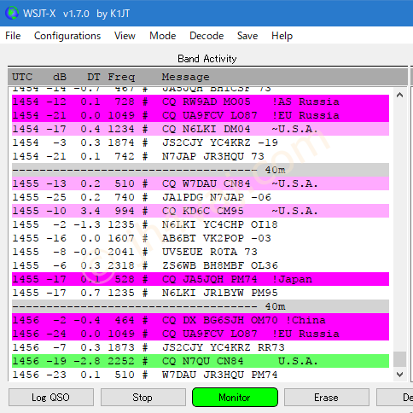Screen dimensions: 413x413
Task: Select the UV5EUE R0TA 73 row
Action: (x=201, y=252)
